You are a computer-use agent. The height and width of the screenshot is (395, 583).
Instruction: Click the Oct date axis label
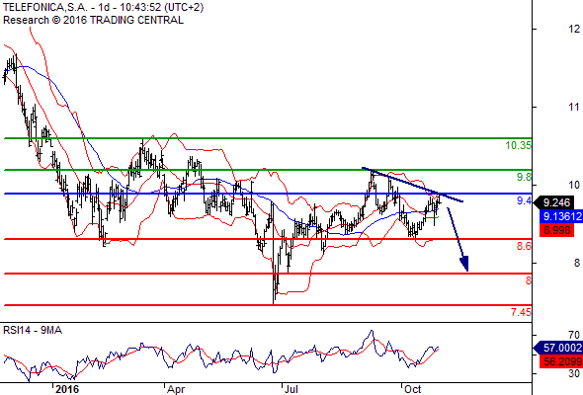(x=412, y=389)
